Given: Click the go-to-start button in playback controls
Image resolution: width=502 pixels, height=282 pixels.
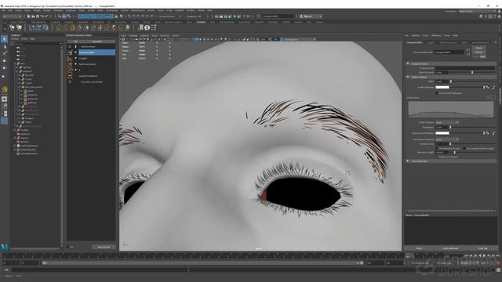Looking at the screenshot, I should point(467,256).
